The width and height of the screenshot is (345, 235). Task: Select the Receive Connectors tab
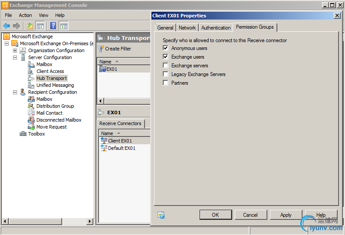point(120,123)
